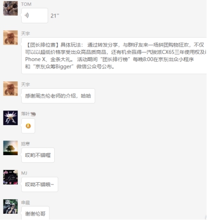This screenshot has width=207, height=220.
Task: Click the TOM sender name
Action: pos(26,4)
